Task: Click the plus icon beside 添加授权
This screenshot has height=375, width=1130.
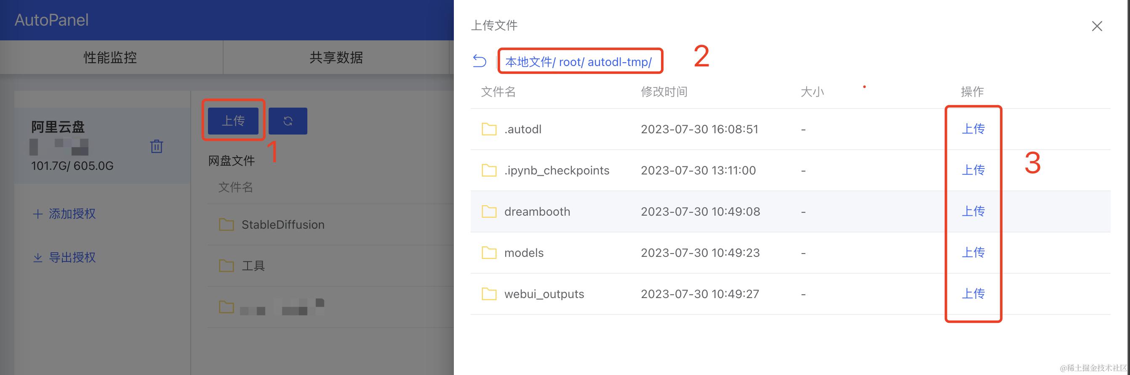Action: 38,214
